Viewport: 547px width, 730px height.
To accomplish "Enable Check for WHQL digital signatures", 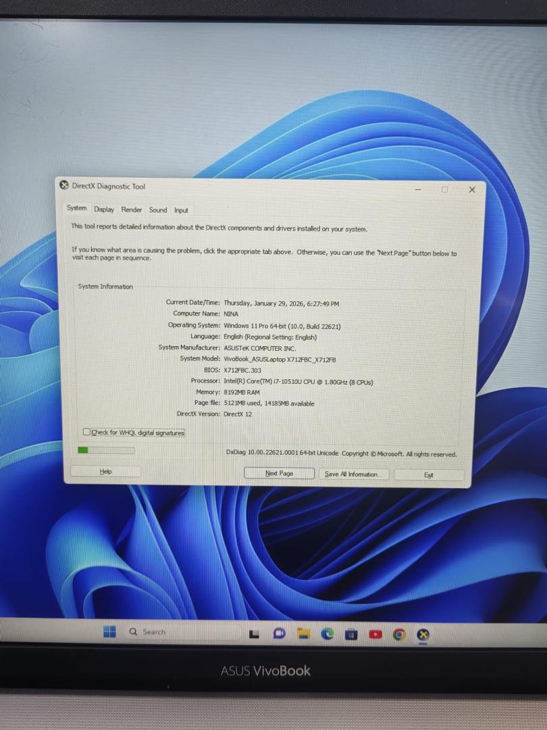I will click(x=86, y=433).
